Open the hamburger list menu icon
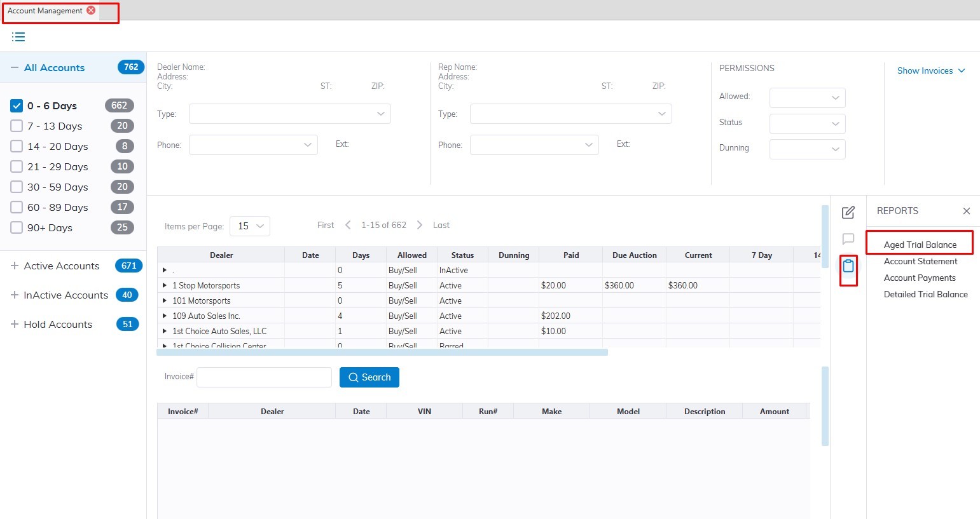Screen dimensions: 980x519 pyautogui.click(x=18, y=37)
